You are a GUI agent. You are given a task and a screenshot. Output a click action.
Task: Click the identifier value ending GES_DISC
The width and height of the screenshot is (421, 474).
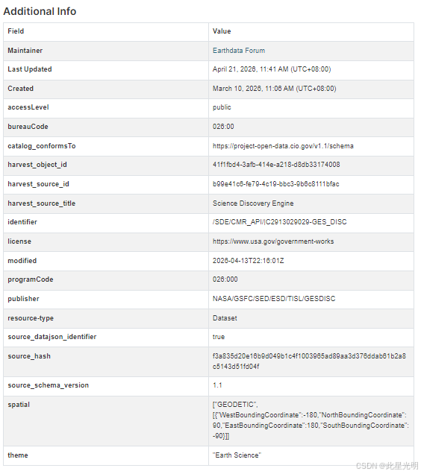pos(280,222)
